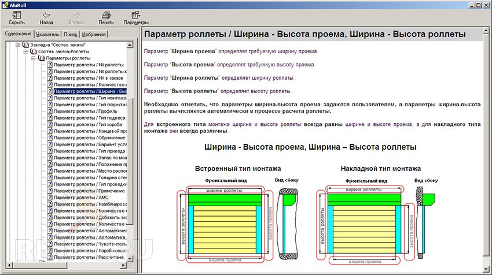Click the tree's horizontal scrollbar right arrow
This screenshot has width=492, height=275.
tap(123, 265)
